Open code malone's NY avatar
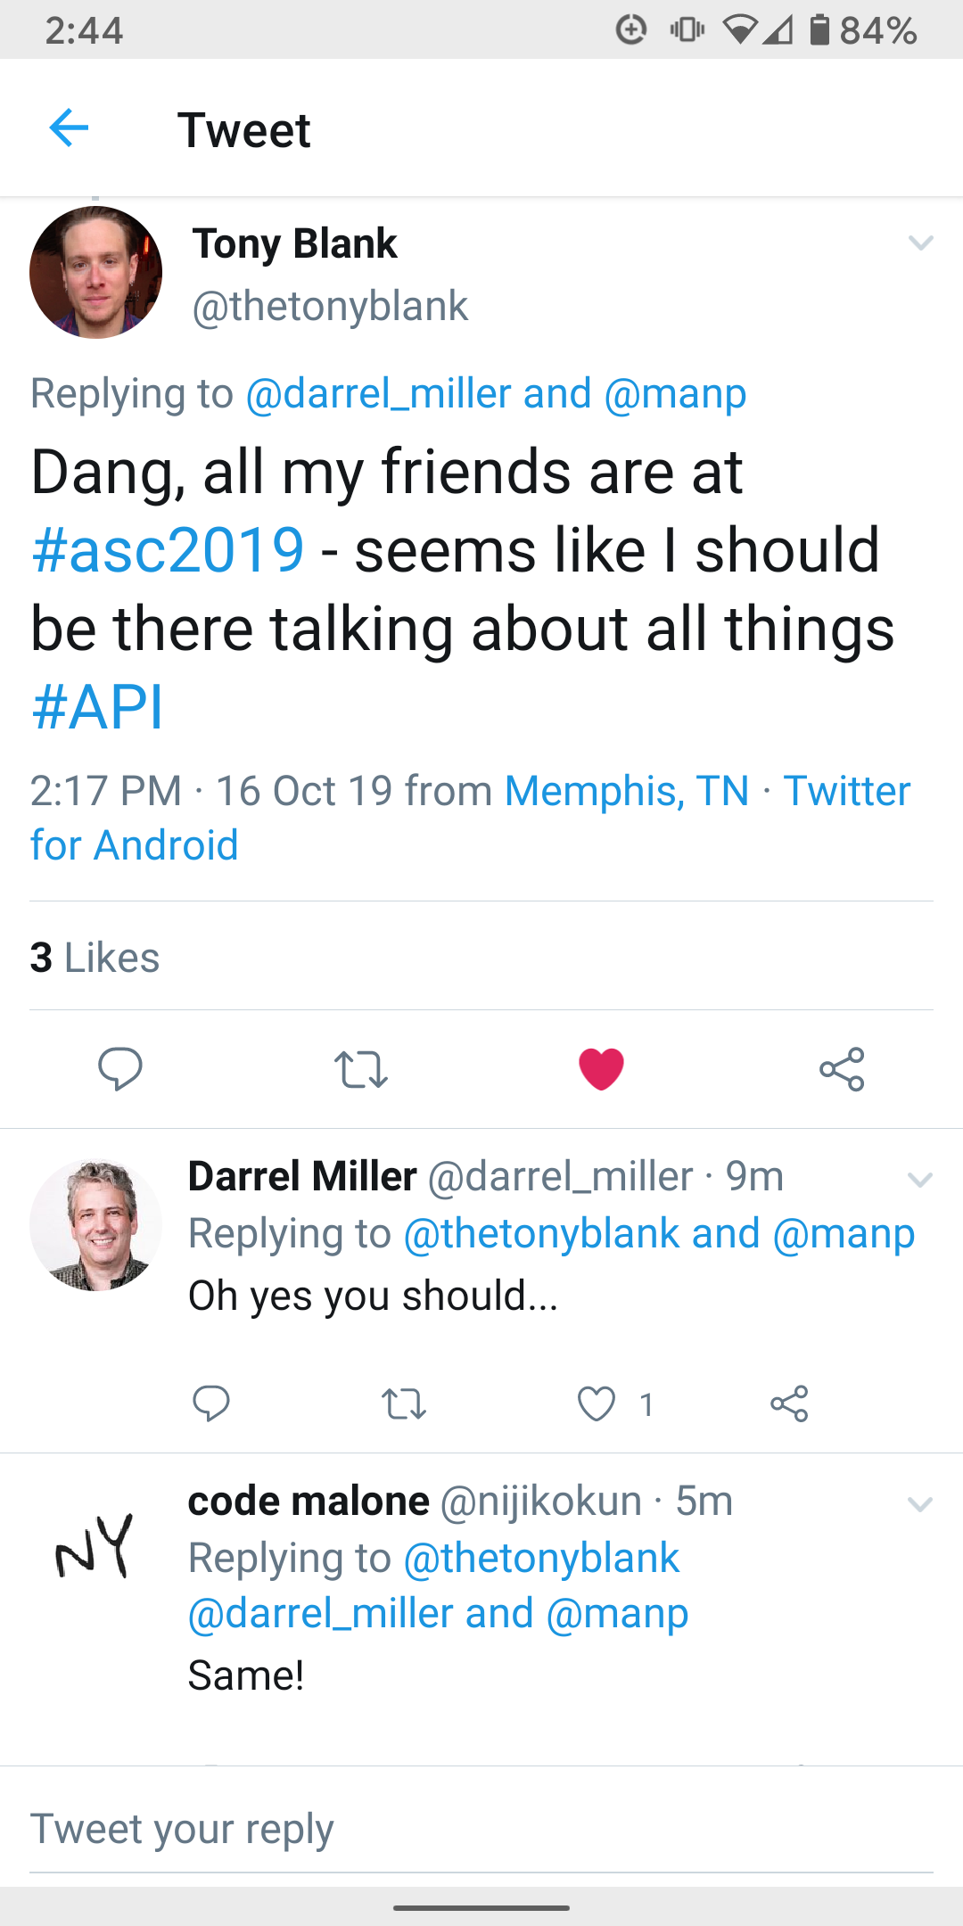 click(95, 1548)
